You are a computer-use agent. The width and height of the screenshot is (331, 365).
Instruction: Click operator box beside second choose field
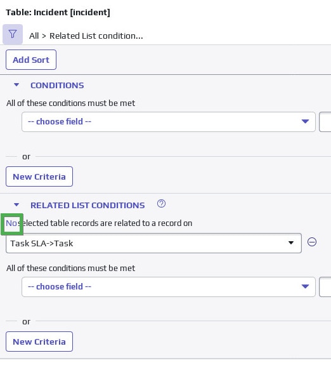pyautogui.click(x=325, y=287)
